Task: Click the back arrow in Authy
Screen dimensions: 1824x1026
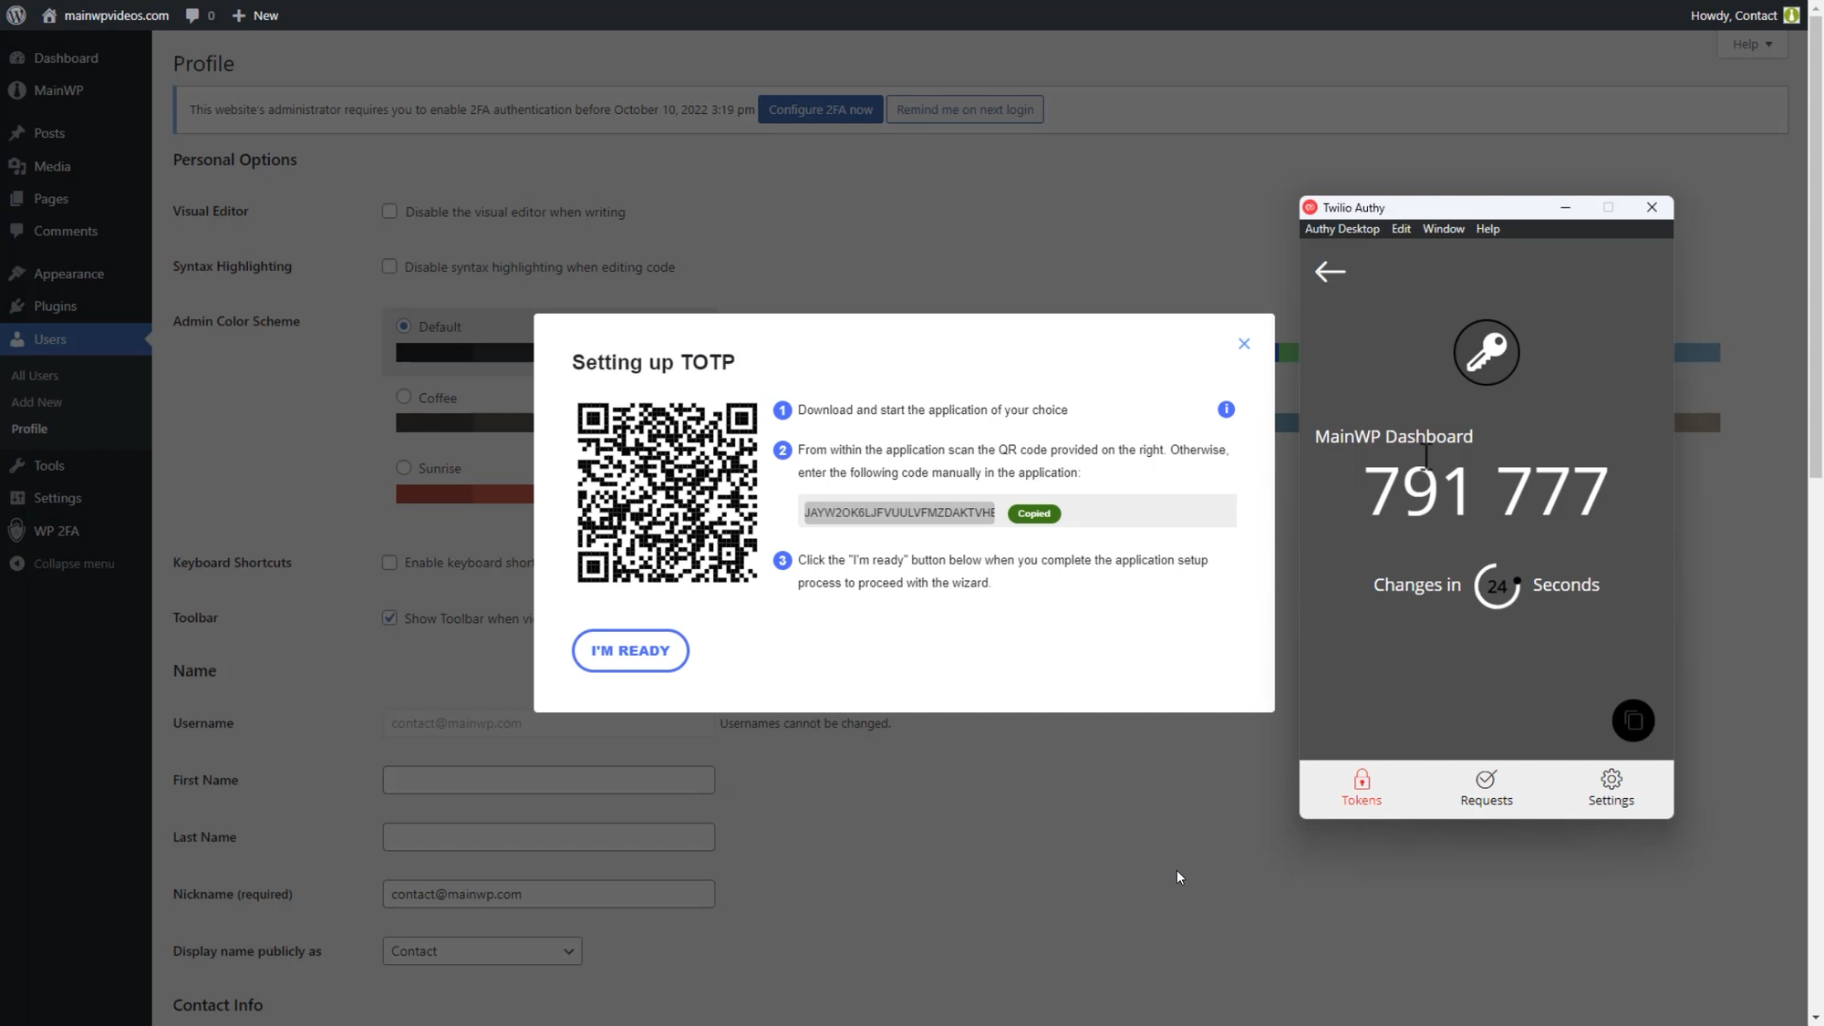Action: pyautogui.click(x=1330, y=271)
